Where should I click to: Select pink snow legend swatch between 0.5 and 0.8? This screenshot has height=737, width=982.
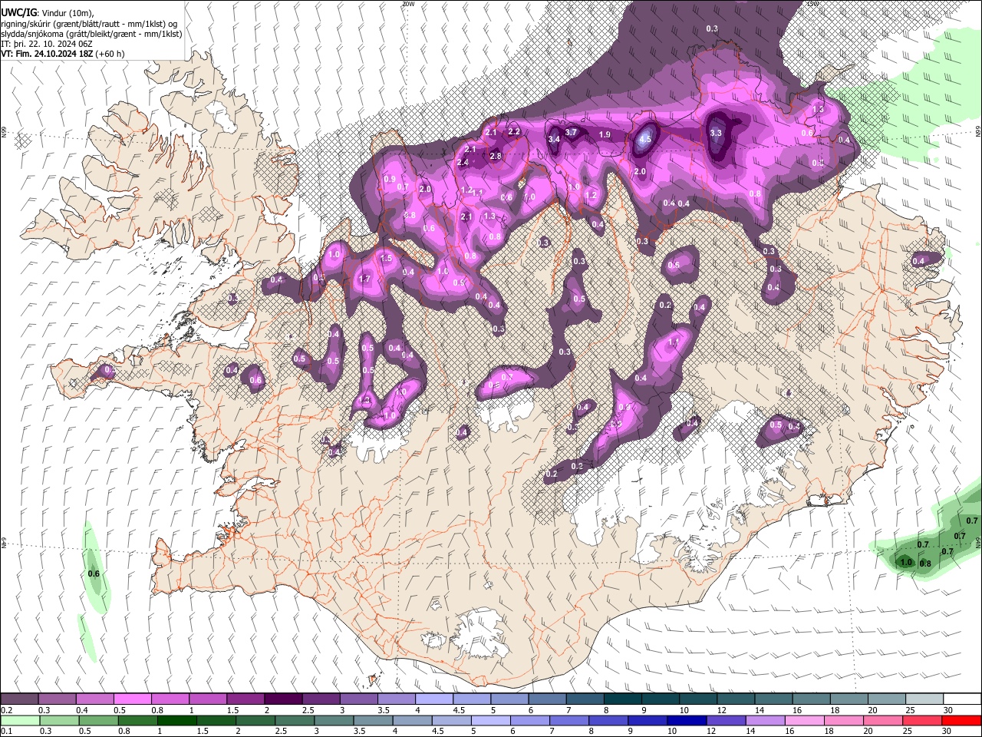(x=132, y=699)
